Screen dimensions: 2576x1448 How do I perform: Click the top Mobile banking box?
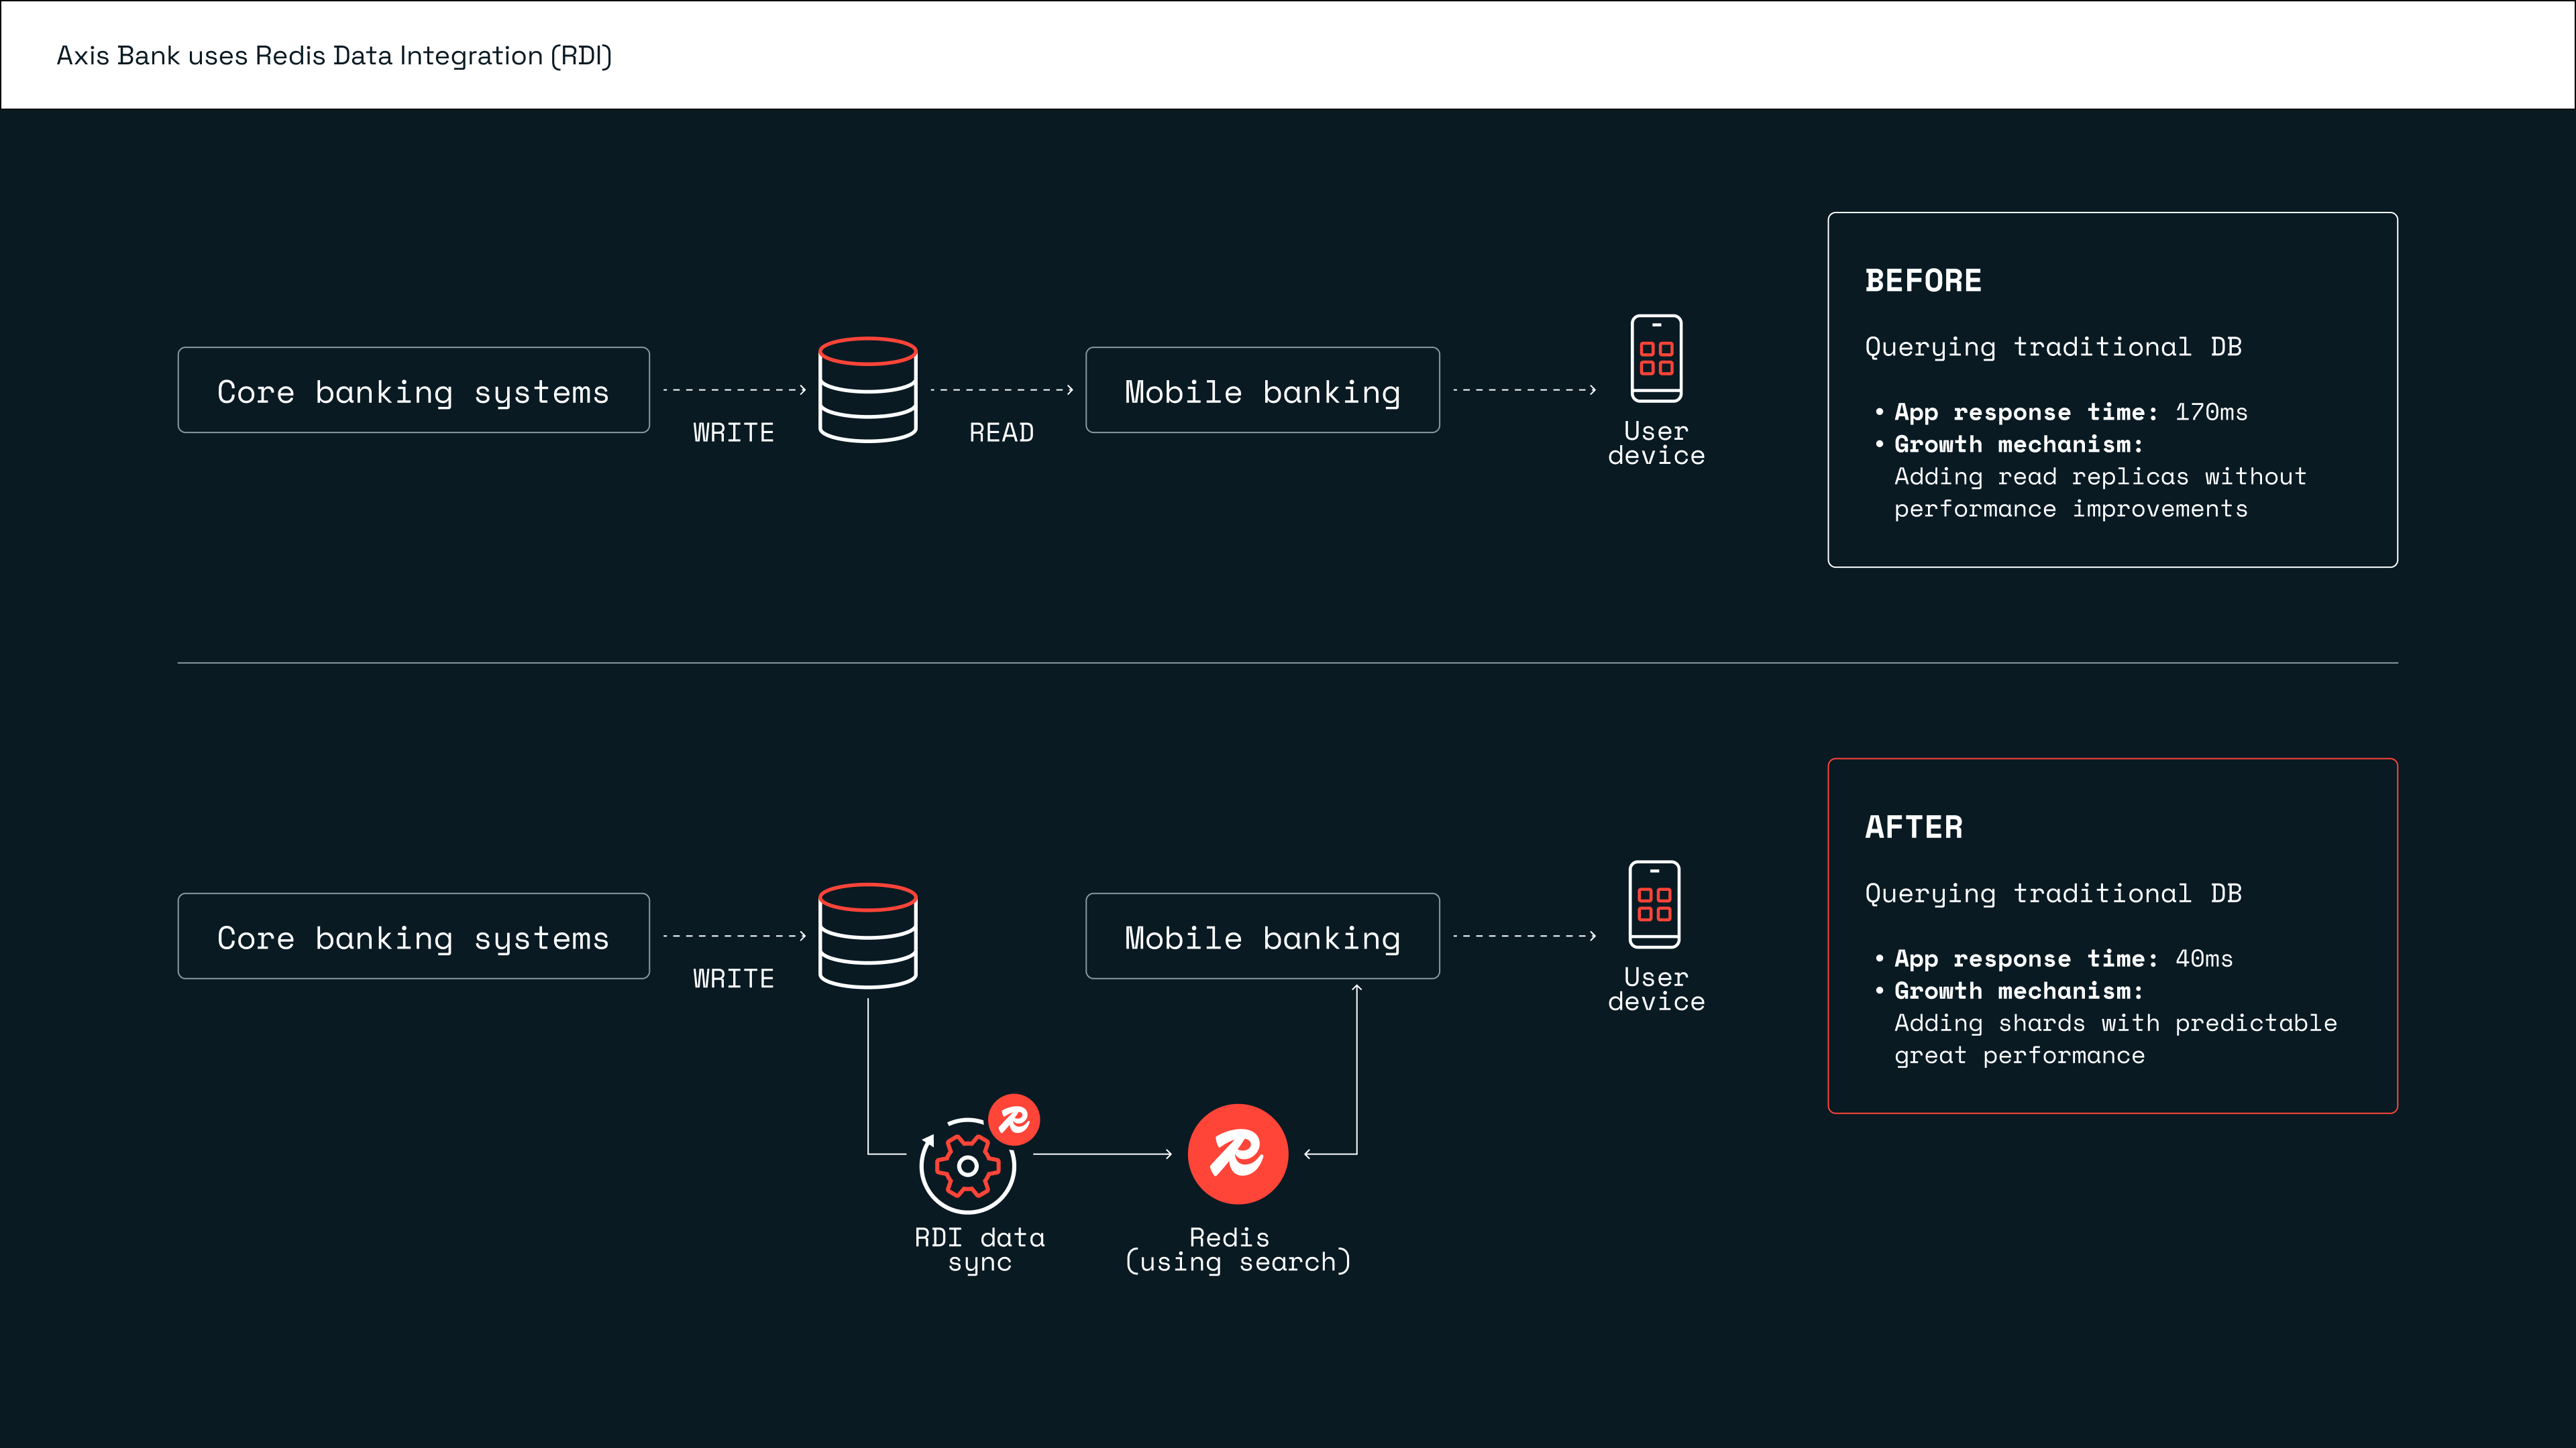(1262, 391)
